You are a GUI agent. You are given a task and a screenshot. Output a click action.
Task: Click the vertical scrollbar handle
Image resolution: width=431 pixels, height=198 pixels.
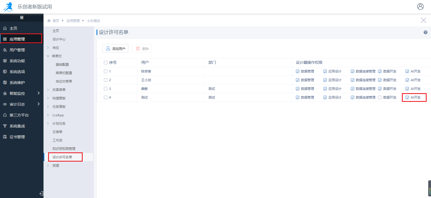click(x=429, y=188)
